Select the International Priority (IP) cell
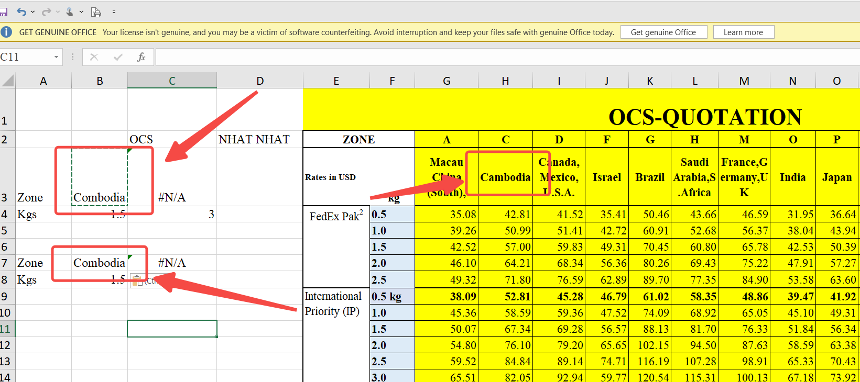 336,335
